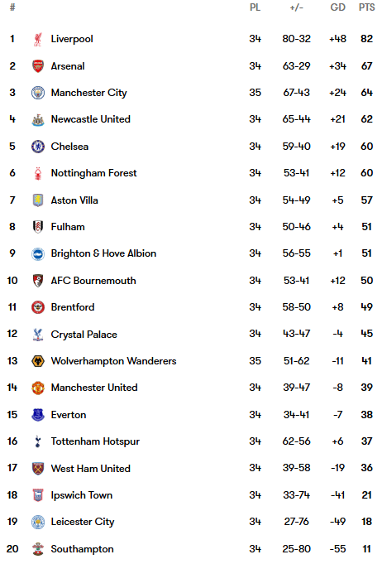Sort table by PTS column header
382x564 pixels.
[x=366, y=7]
